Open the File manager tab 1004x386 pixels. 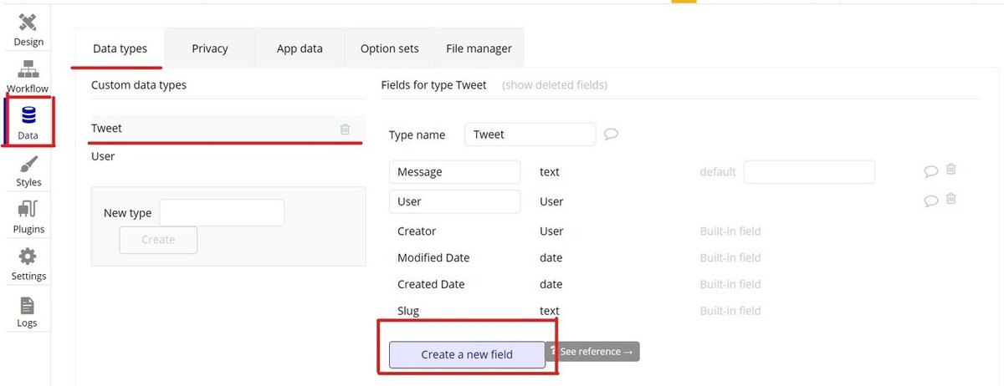(x=479, y=48)
